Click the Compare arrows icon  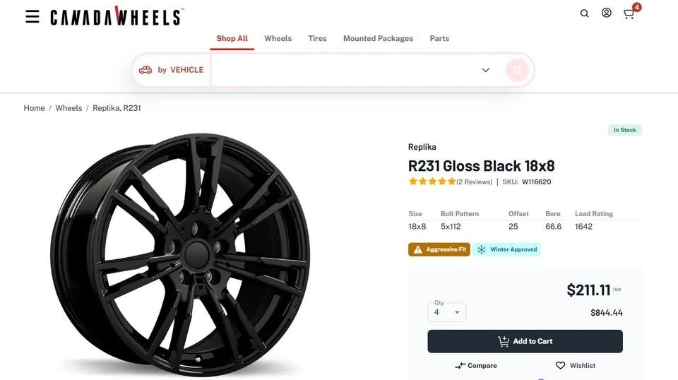pos(460,366)
